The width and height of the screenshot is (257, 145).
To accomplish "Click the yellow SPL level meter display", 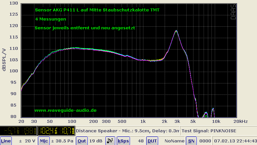I will [x=57, y=131].
